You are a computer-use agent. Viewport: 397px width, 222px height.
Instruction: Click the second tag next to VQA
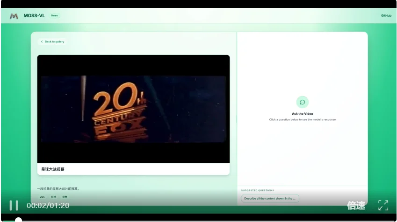coord(53,197)
